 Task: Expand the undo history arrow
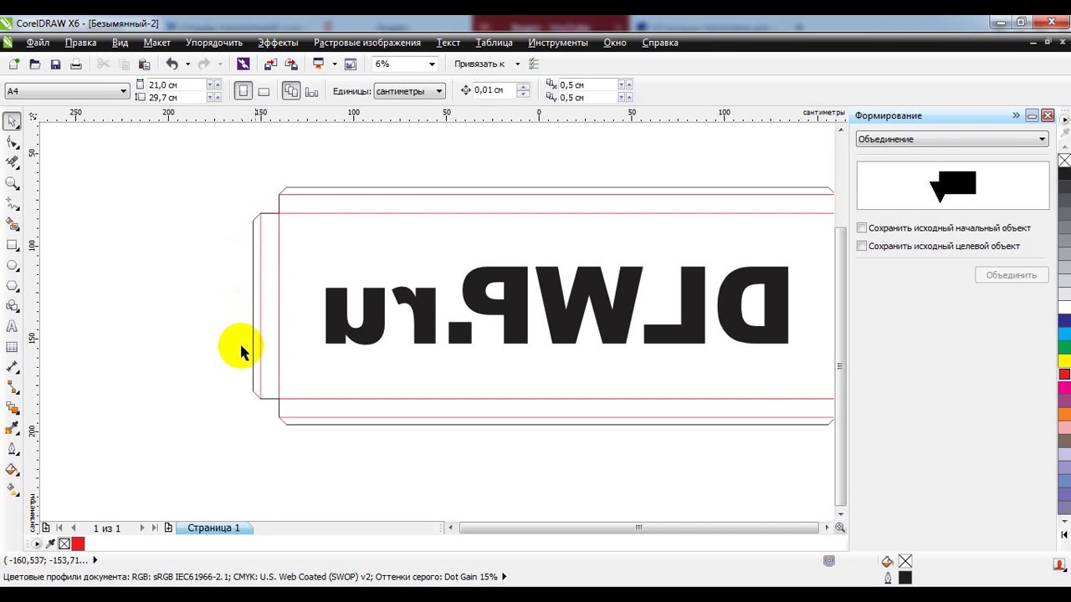(x=187, y=64)
